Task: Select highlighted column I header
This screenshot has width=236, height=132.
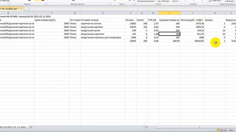Action: (169, 13)
